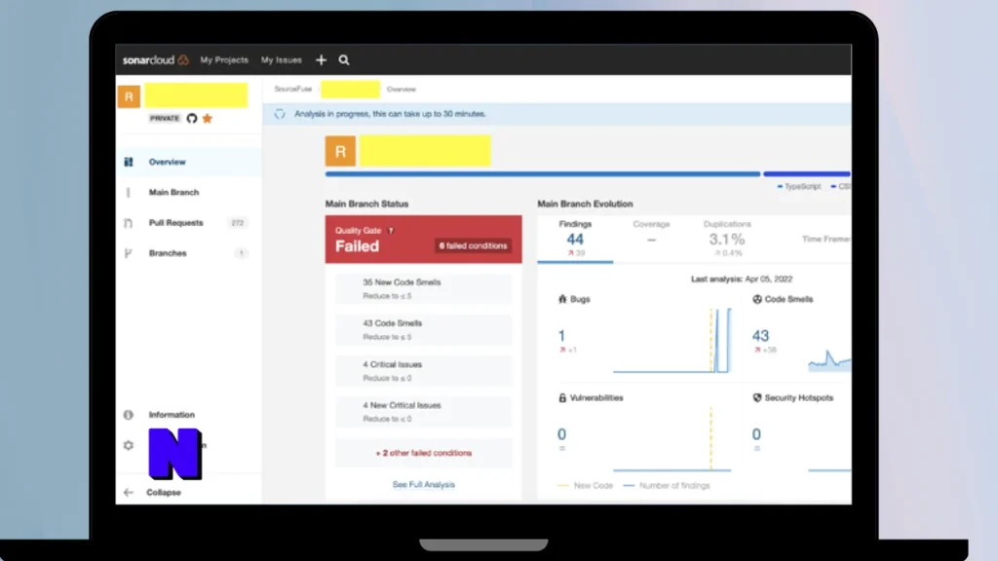998x561 pixels.
Task: Click the Security Hotspots shield icon
Action: pyautogui.click(x=757, y=397)
